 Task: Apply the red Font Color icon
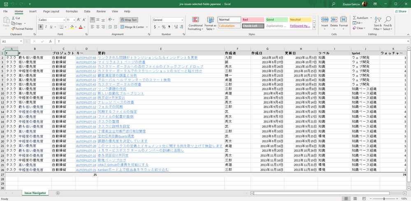pyautogui.click(x=81, y=27)
